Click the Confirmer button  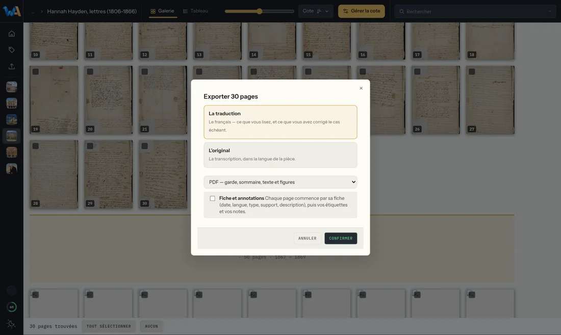click(341, 238)
